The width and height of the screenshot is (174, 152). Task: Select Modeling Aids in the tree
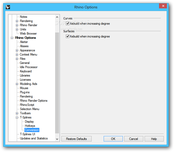[29, 84]
